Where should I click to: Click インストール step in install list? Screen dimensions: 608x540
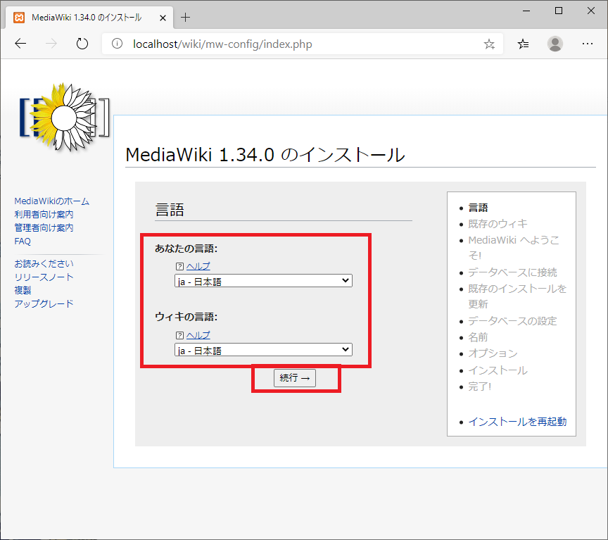click(x=498, y=370)
